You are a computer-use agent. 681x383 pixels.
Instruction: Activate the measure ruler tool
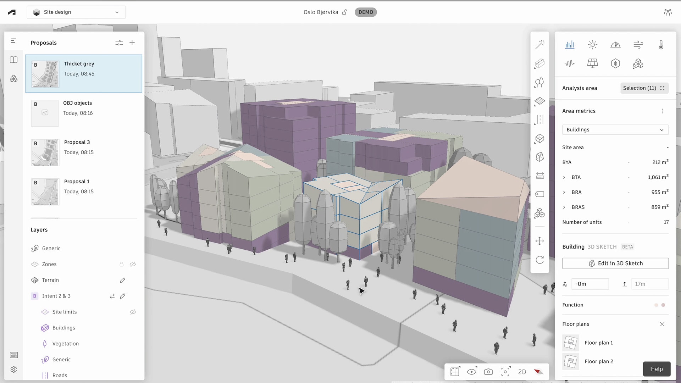coord(540,175)
